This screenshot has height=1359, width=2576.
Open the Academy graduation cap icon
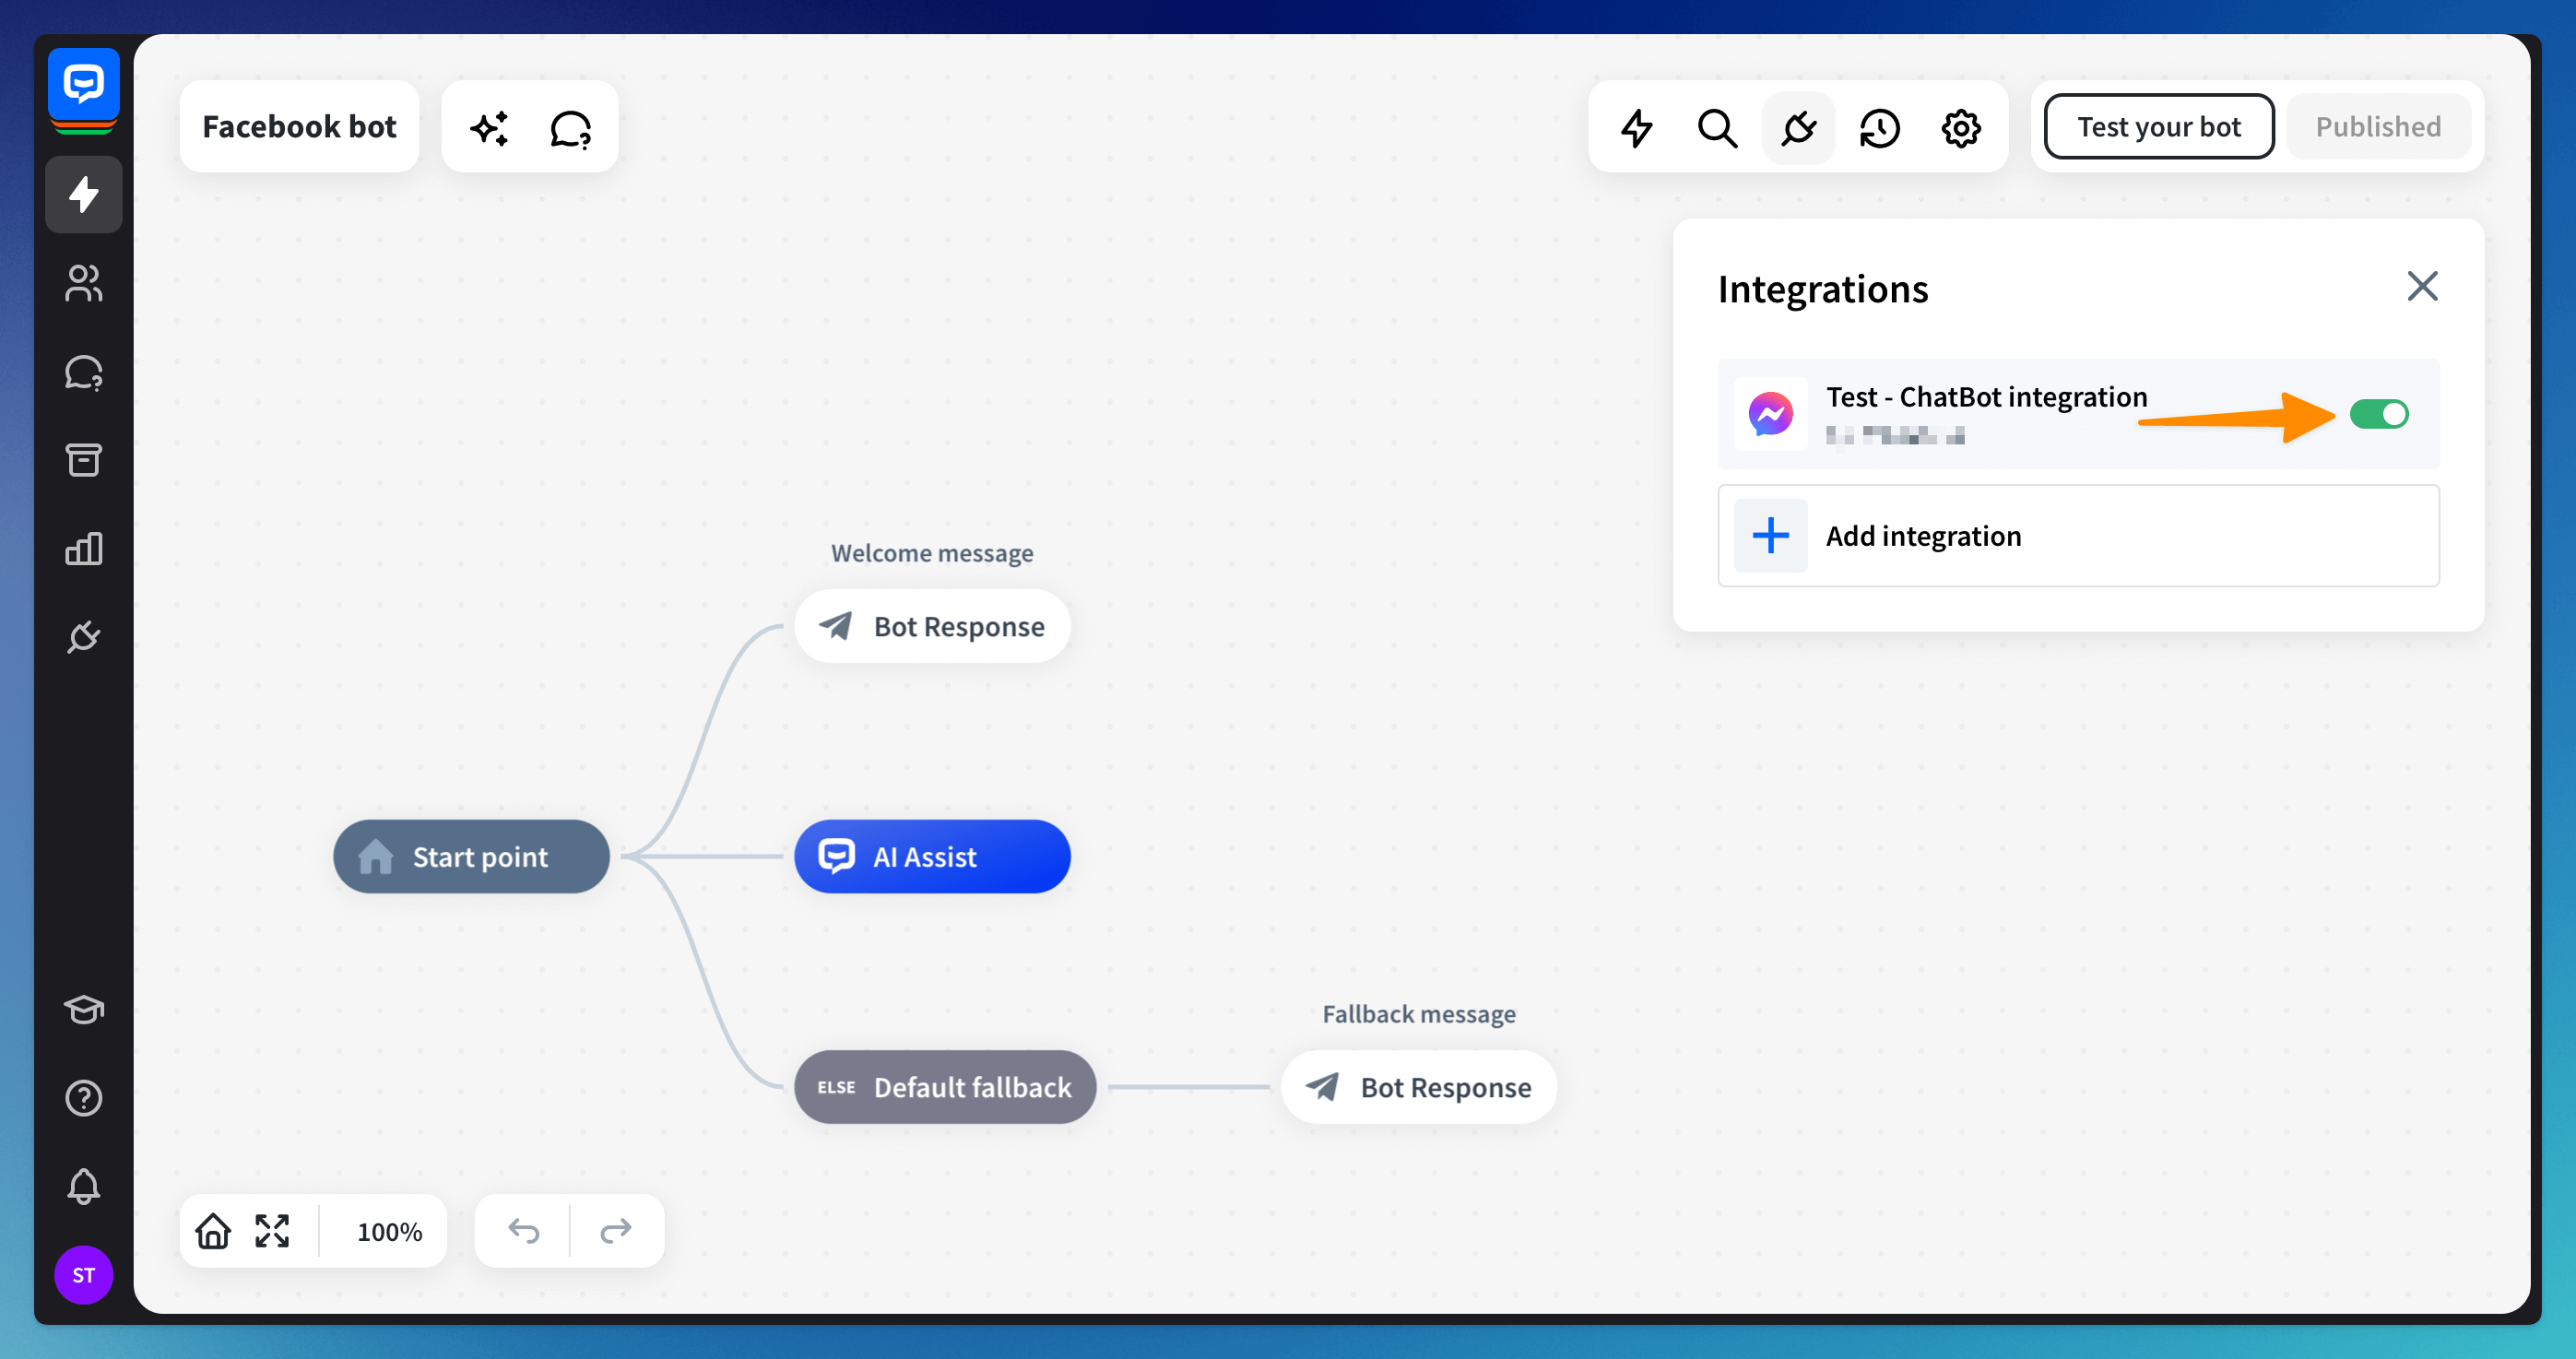click(83, 1010)
